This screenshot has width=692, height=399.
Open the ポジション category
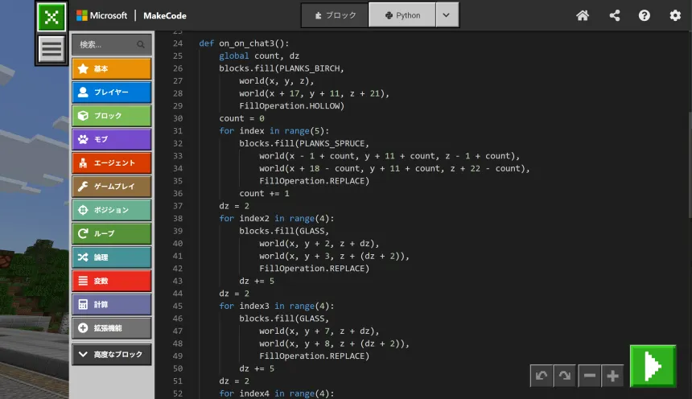pyautogui.click(x=112, y=210)
